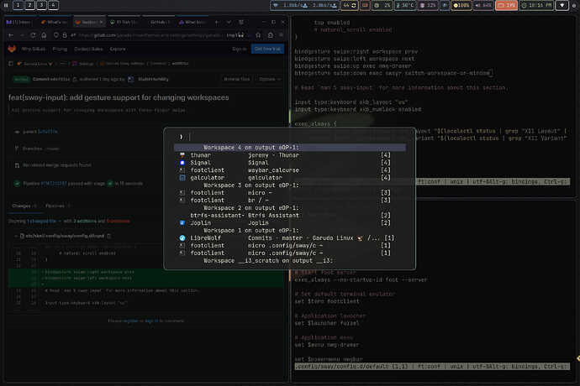Click the thunar icon in the switcher list
The image size is (580, 386).
click(182, 155)
